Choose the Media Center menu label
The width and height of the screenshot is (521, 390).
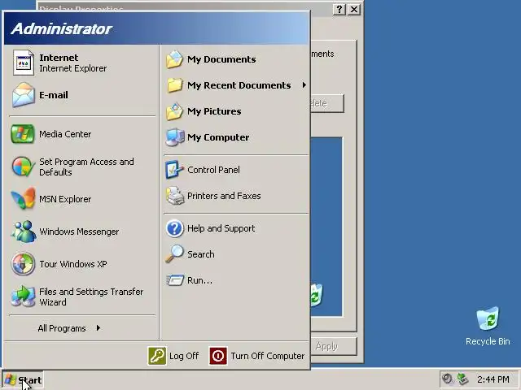coord(65,134)
